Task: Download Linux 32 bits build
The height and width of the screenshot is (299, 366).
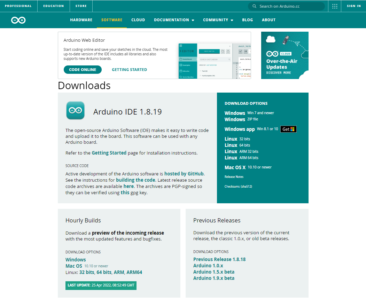Action: coord(237,139)
